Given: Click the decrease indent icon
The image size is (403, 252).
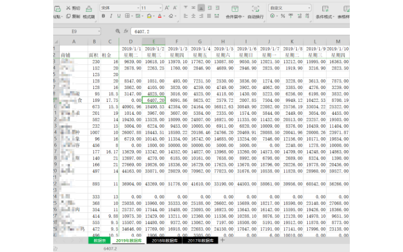Looking at the screenshot, I should tap(210, 8).
